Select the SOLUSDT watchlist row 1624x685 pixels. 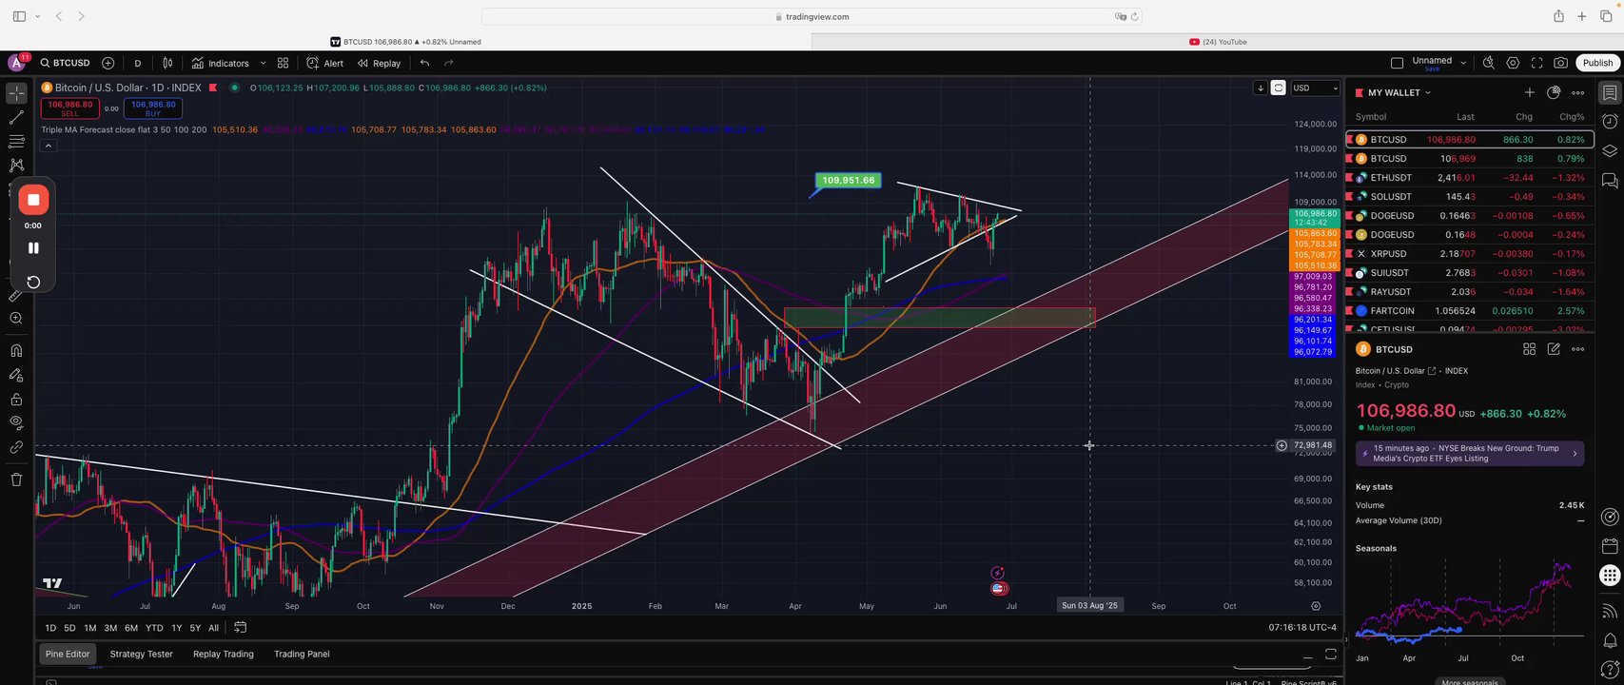(x=1470, y=197)
